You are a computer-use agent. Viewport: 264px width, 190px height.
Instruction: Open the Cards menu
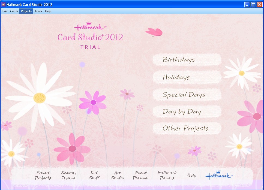tap(14, 11)
